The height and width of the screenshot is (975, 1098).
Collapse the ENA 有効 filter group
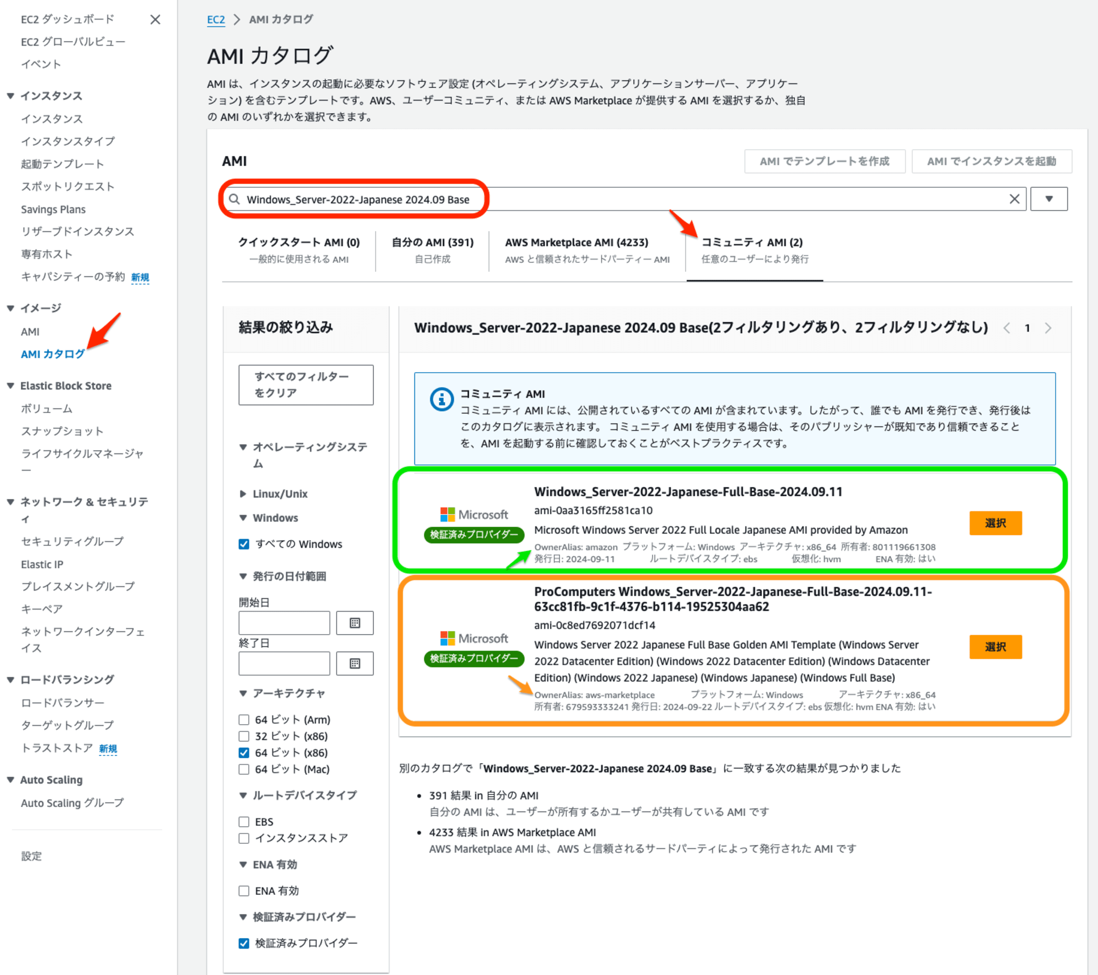pyautogui.click(x=243, y=865)
